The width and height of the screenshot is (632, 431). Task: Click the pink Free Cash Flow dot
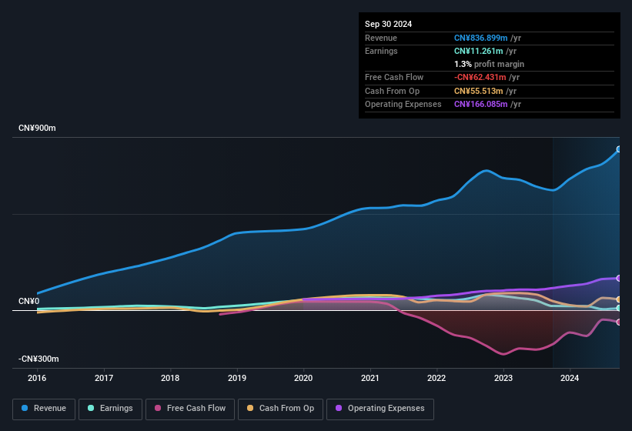click(x=158, y=409)
